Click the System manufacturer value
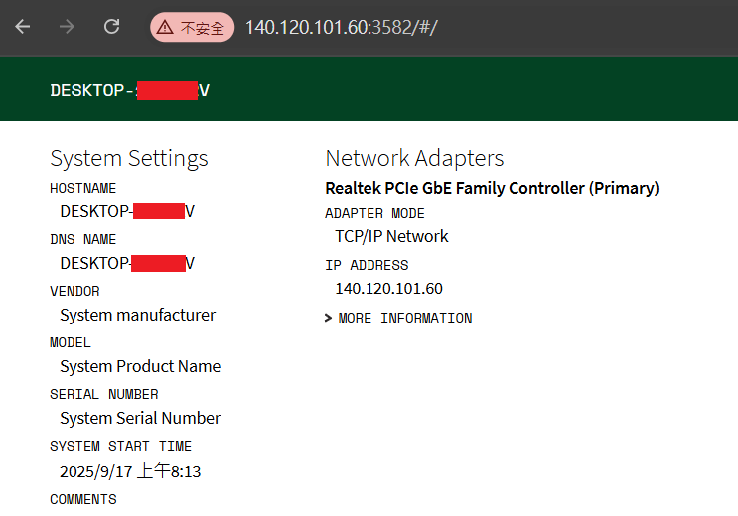The image size is (738, 516). coord(137,315)
